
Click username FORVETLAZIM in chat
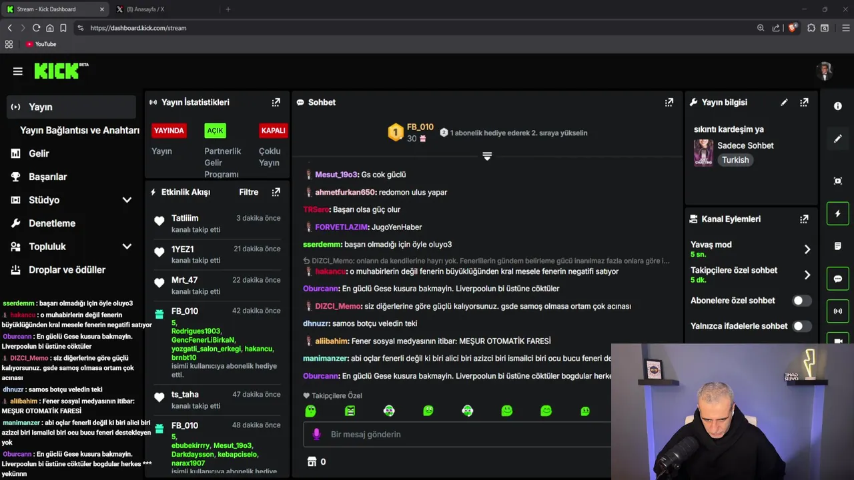[342, 227]
